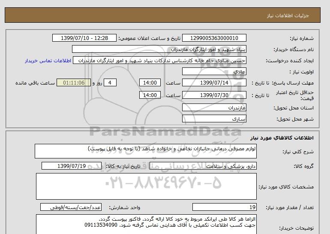Click the شماره نیاز label

(x=302, y=38)
